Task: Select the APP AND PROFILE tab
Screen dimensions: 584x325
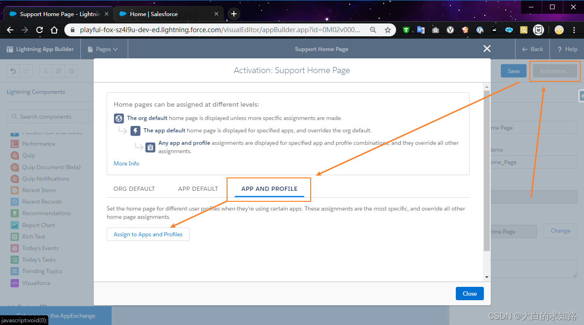Action: tap(269, 188)
